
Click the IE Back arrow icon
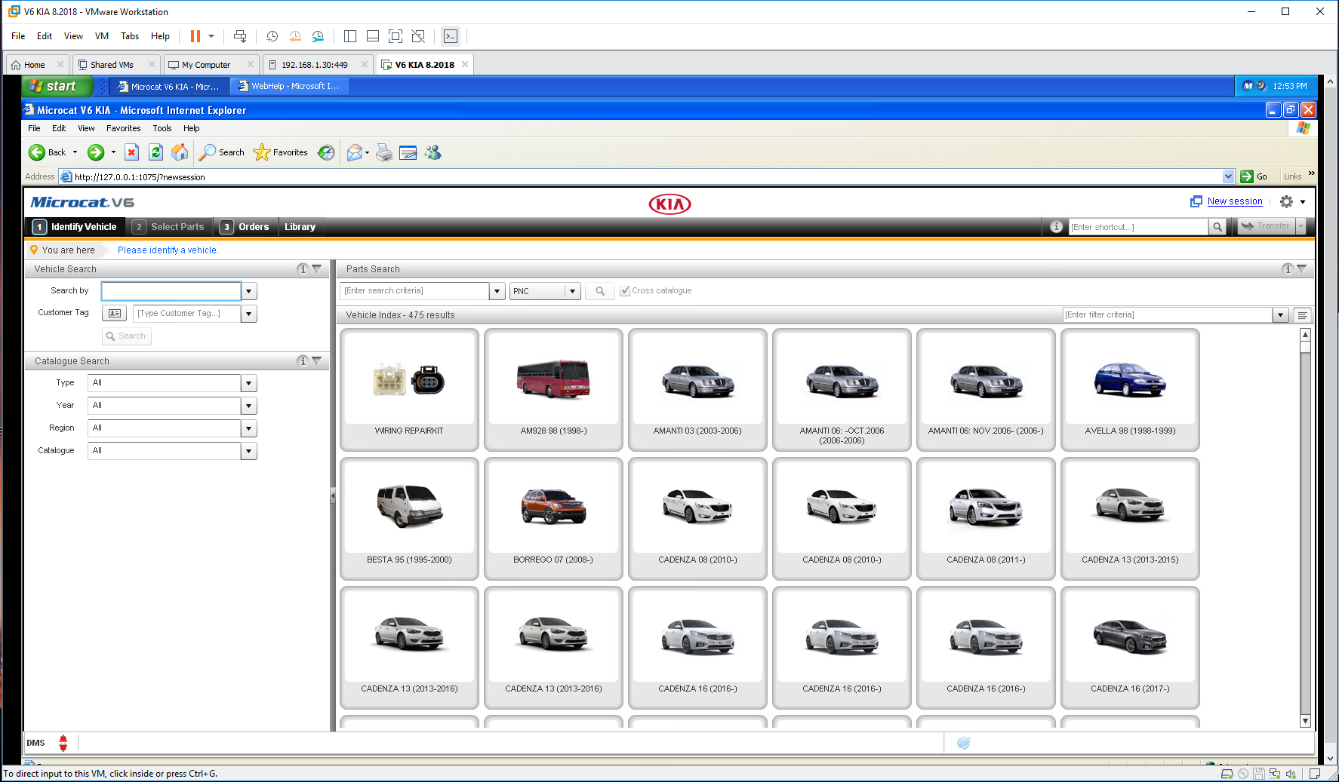(36, 152)
